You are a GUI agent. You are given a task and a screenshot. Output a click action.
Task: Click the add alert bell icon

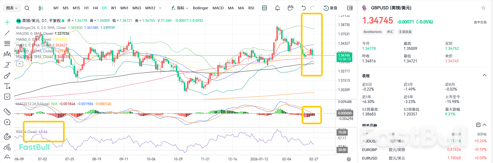point(277,8)
